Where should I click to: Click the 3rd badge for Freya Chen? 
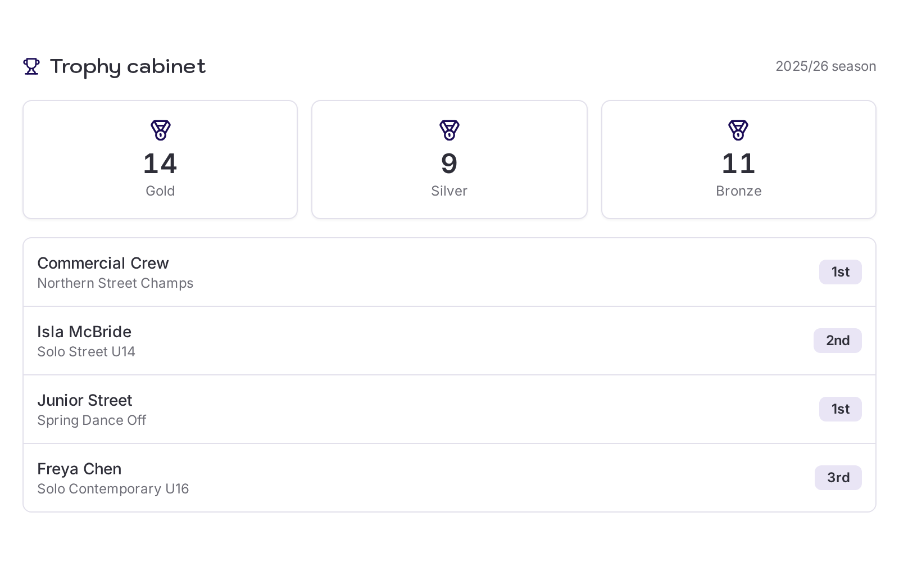[838, 478]
